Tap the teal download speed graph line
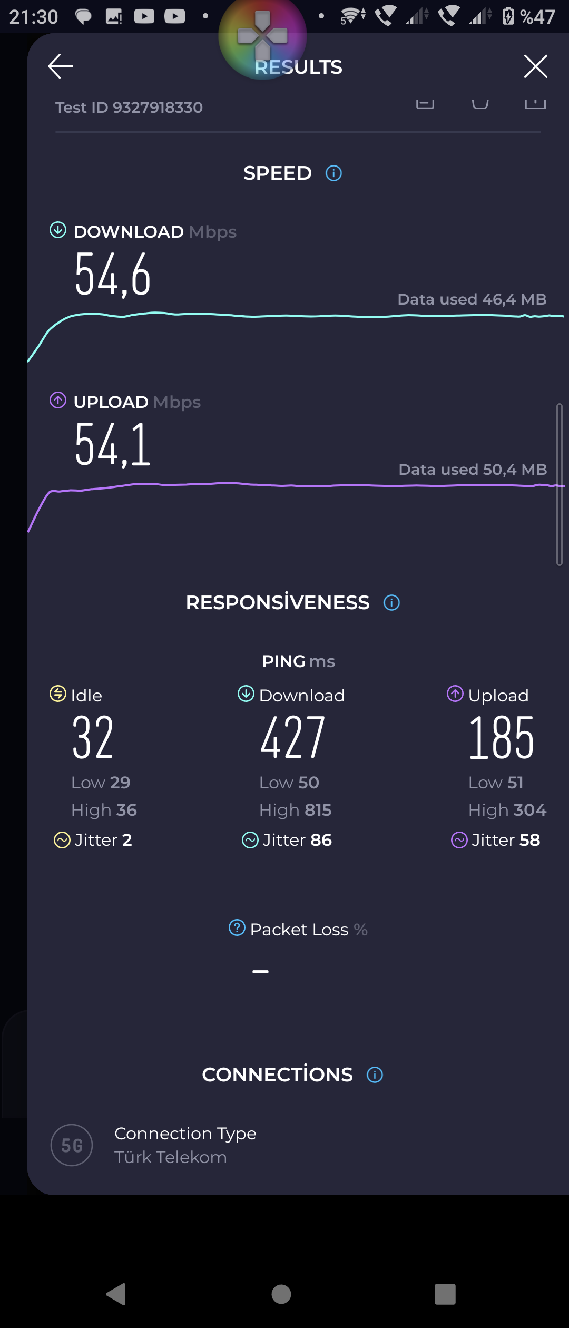 click(x=296, y=316)
